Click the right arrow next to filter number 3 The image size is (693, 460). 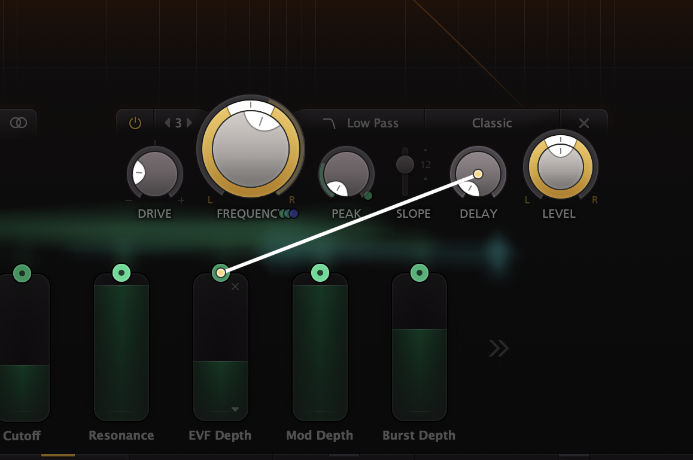point(189,122)
